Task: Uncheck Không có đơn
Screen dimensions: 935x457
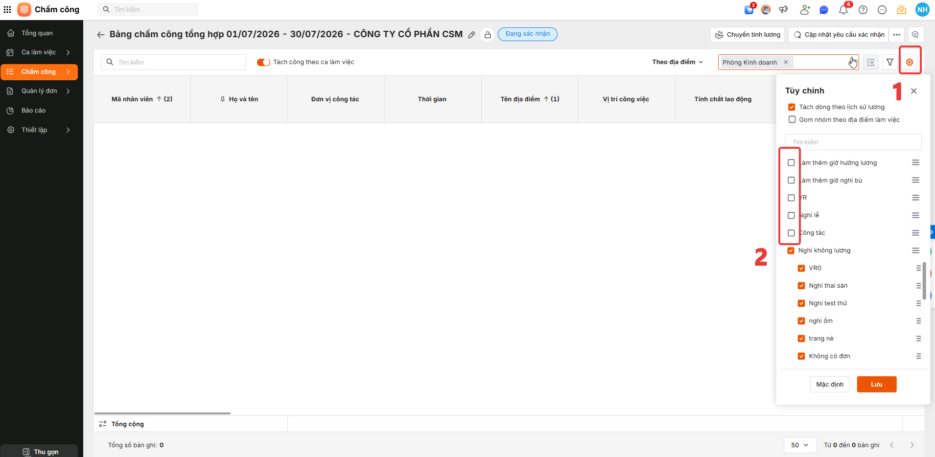Action: tap(801, 356)
